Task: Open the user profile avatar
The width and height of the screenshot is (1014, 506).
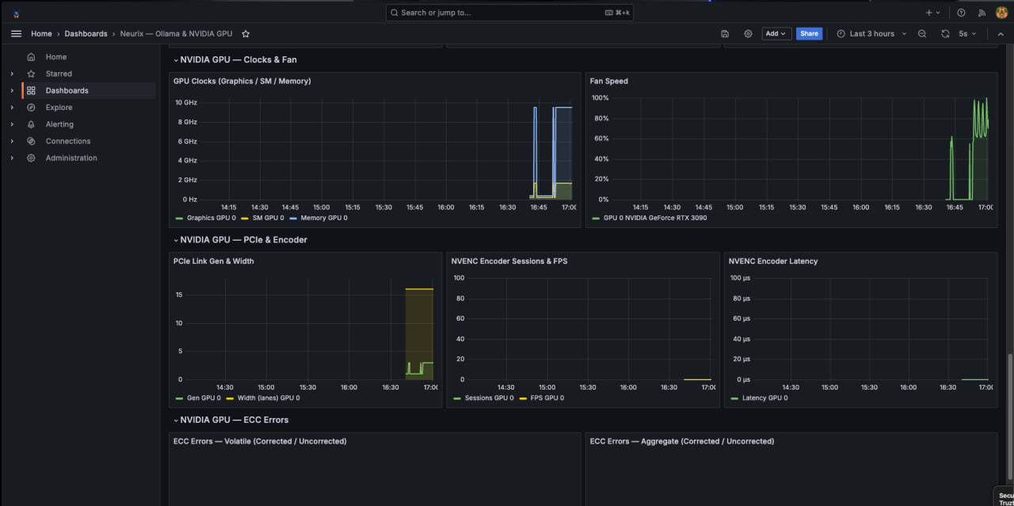Action: (1001, 13)
